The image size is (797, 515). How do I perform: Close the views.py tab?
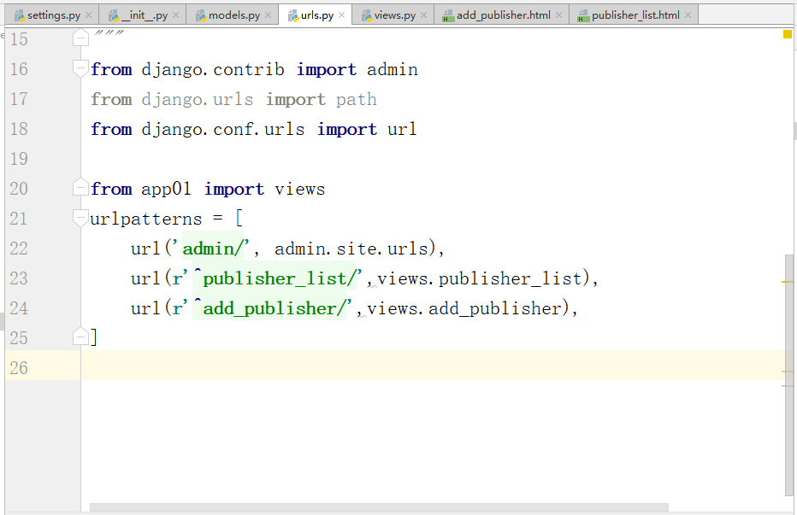tap(423, 15)
